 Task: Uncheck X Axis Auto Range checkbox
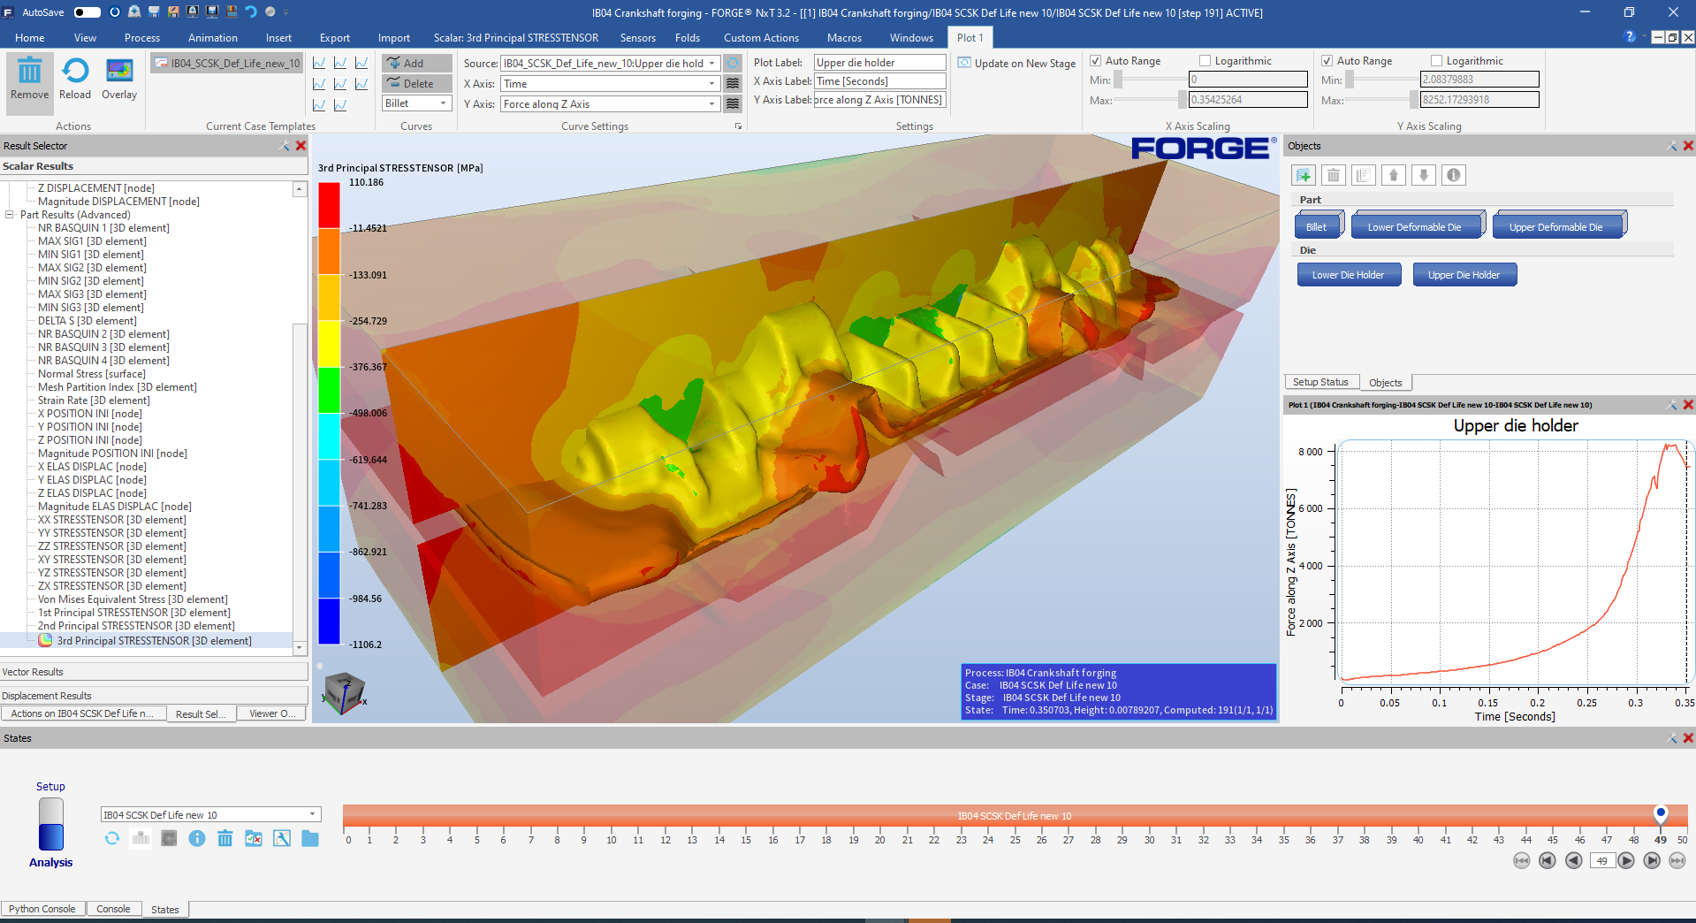pos(1096,61)
